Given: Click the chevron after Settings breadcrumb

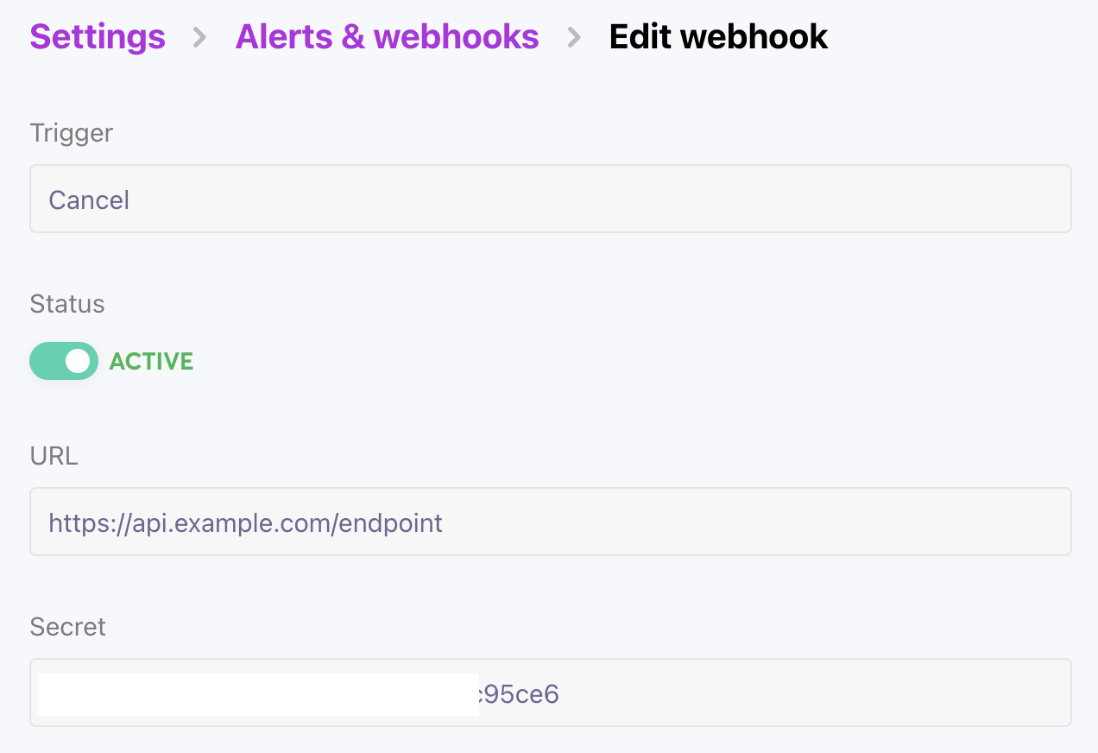Looking at the screenshot, I should coord(199,37).
